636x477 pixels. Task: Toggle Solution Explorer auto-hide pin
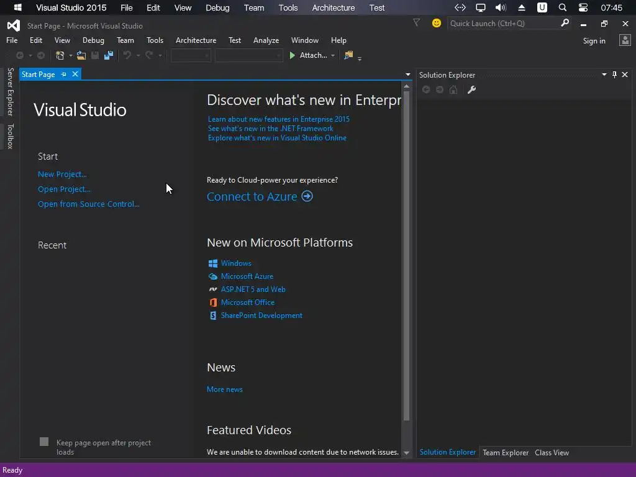point(614,75)
